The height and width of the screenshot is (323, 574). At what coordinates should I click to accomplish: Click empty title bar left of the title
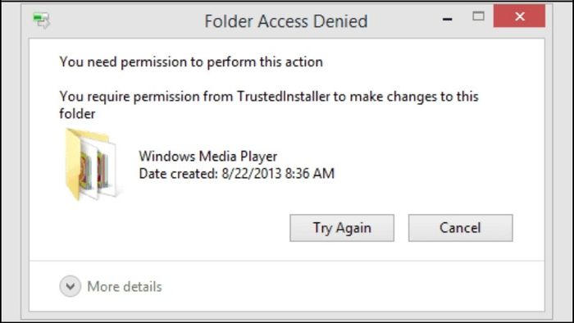point(128,21)
